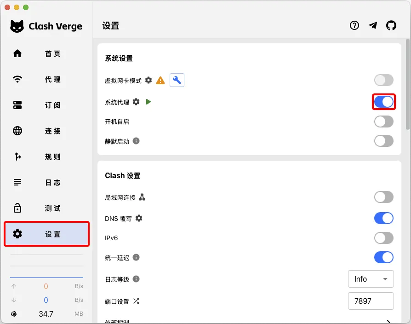The image size is (411, 324).
Task: Turn off the 系统代理 switch
Action: tap(384, 102)
